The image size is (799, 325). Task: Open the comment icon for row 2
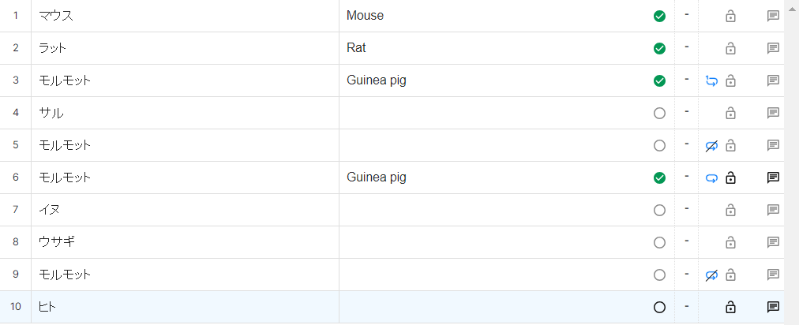coord(774,48)
